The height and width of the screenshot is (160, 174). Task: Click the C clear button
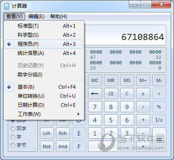[x=127, y=94]
